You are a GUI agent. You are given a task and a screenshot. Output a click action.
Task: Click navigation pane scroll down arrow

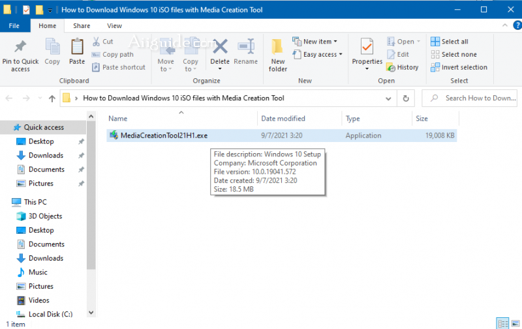[91, 312]
